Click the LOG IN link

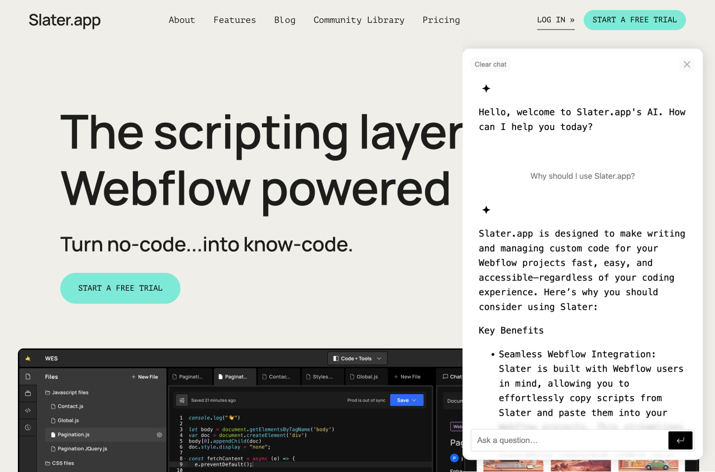(556, 20)
